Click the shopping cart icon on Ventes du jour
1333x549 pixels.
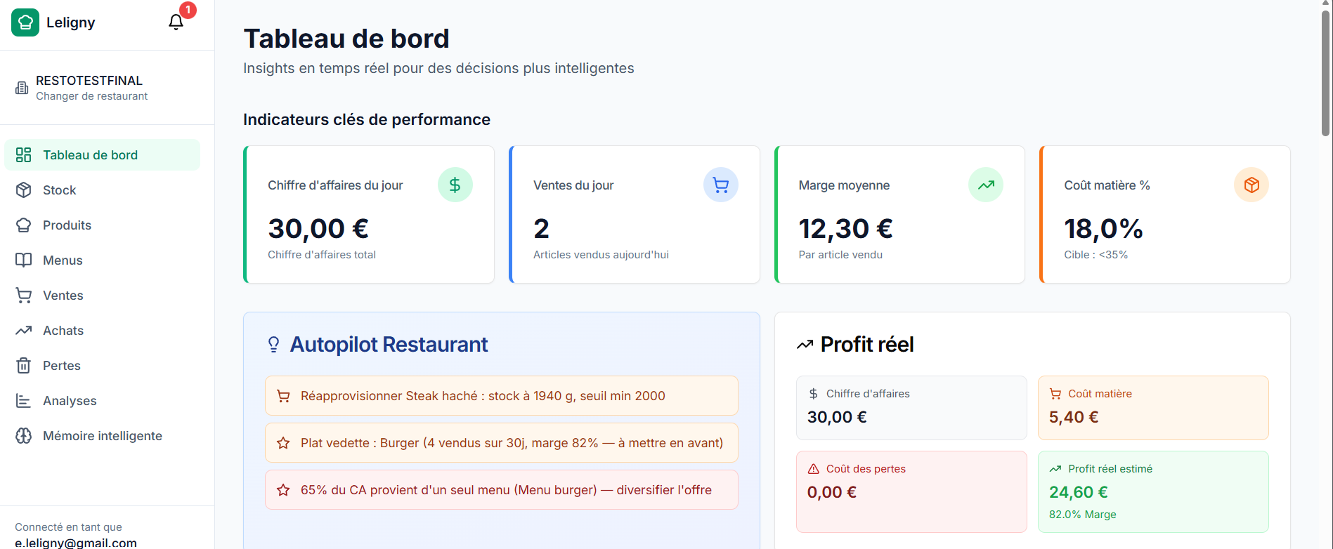click(720, 185)
